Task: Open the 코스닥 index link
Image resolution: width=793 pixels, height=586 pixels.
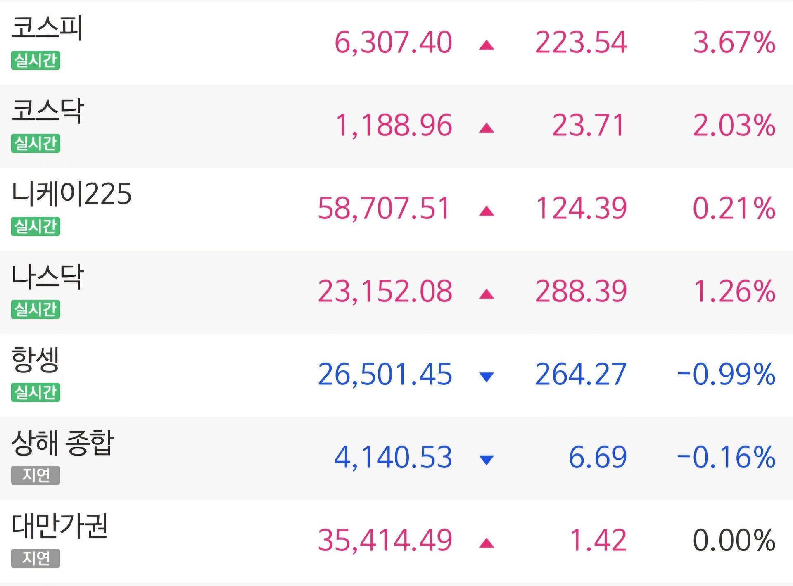Action: pyautogui.click(x=47, y=111)
